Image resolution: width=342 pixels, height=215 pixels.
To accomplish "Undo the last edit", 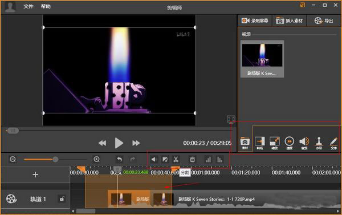I will (x=119, y=160).
